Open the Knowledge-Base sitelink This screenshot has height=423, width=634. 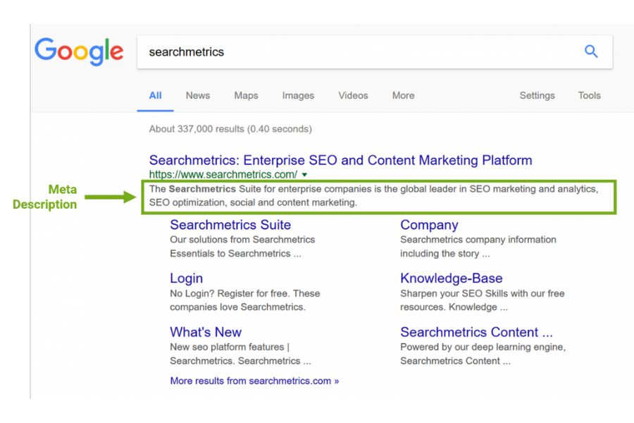tap(452, 278)
